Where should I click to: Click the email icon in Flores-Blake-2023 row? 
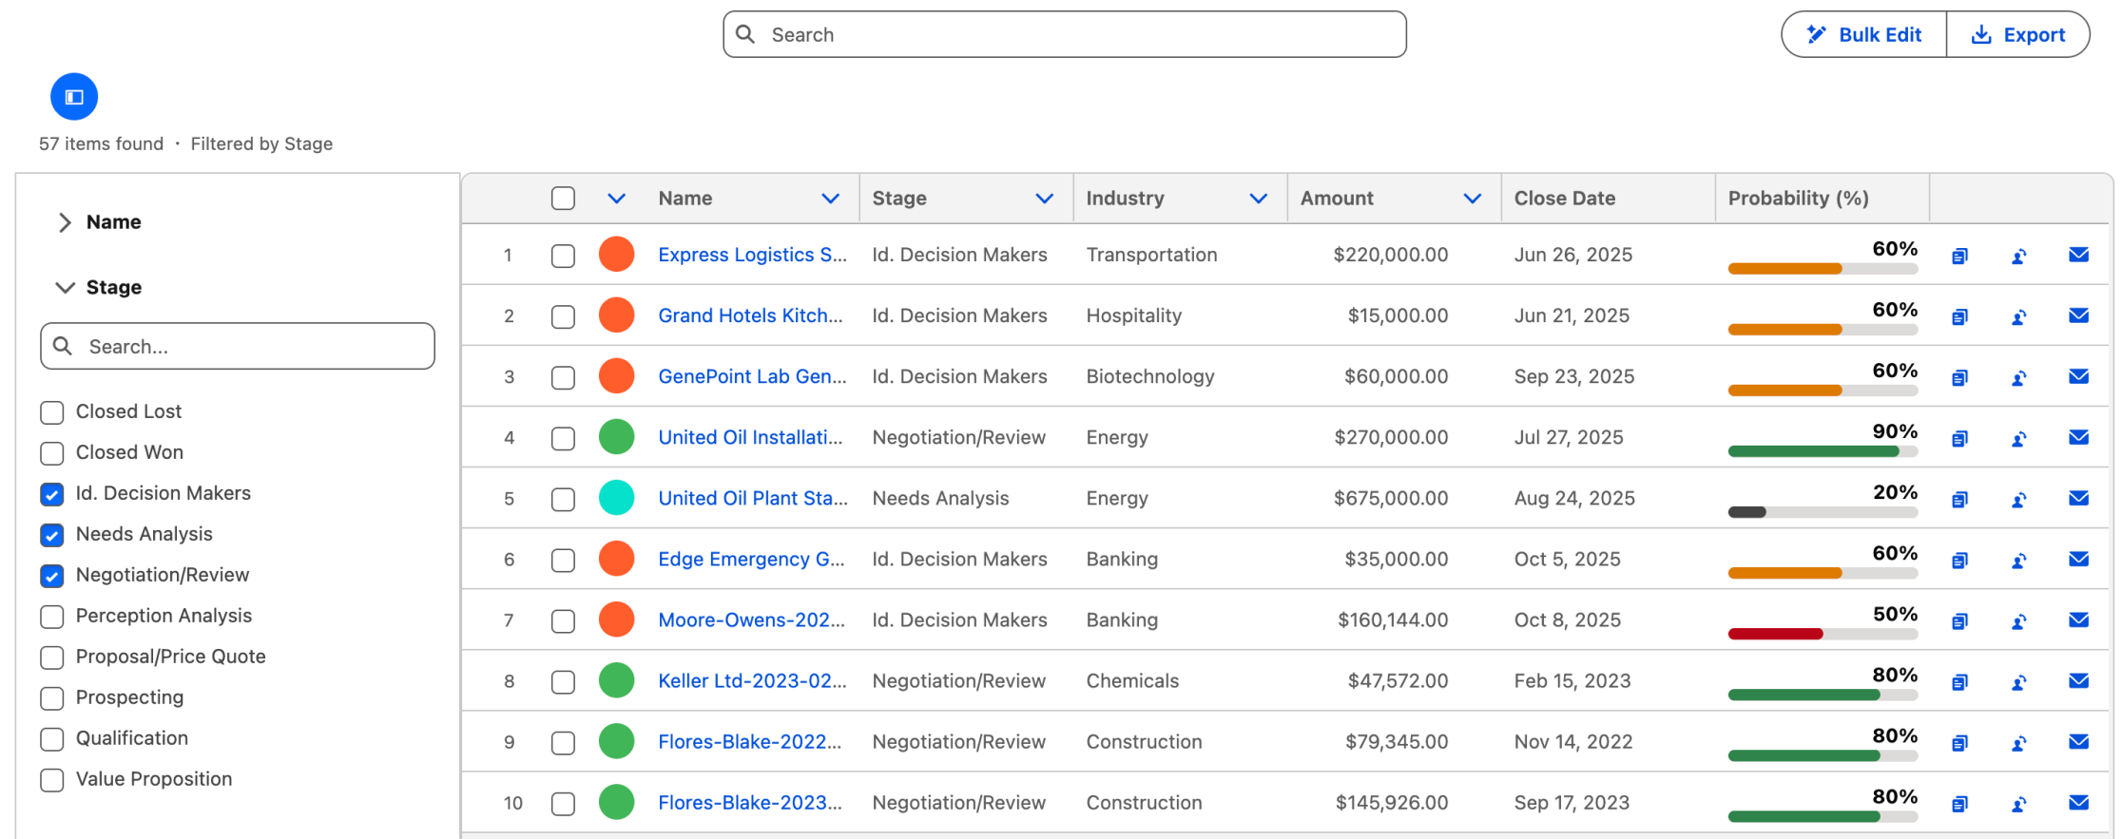click(2079, 802)
